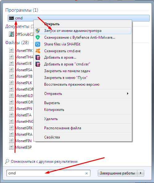
Task: Click the MonetESP file icon
Action: (11, 147)
